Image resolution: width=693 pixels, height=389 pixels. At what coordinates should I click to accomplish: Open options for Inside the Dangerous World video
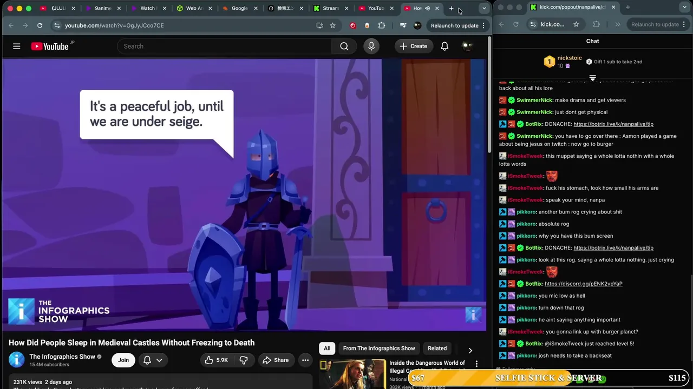pyautogui.click(x=476, y=364)
